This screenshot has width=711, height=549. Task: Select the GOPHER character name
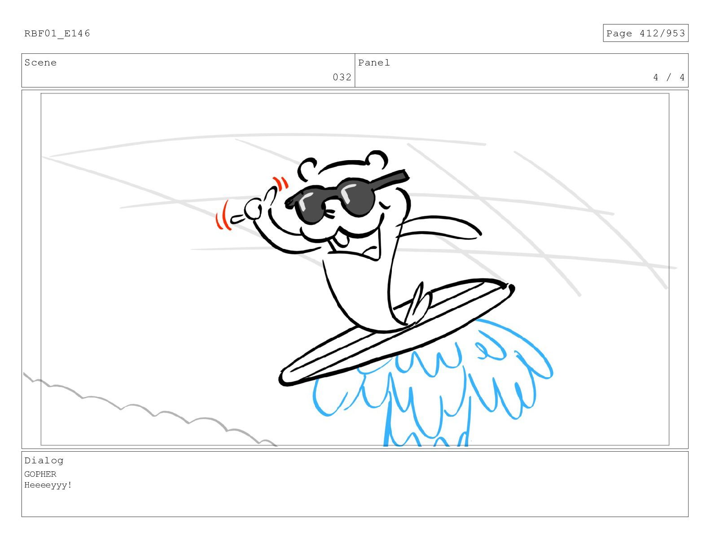pyautogui.click(x=40, y=474)
